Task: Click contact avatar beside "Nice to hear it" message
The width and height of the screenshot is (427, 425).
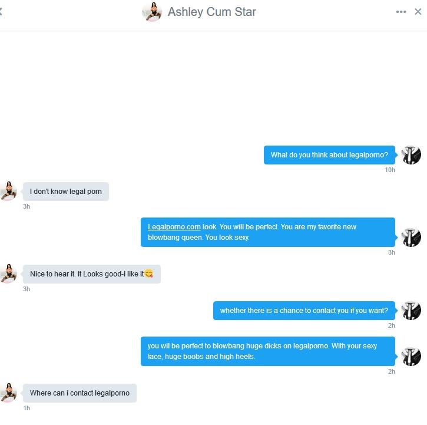Action: click(8, 274)
